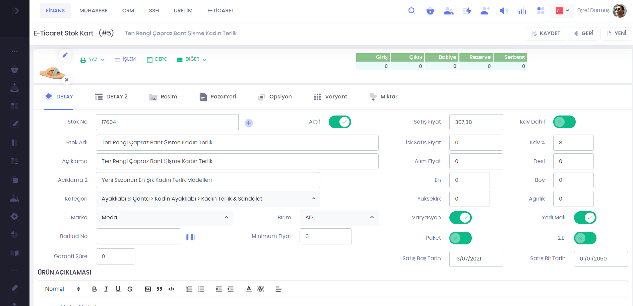
Task: Click the pencil edit icon on product image
Action: tap(65, 55)
